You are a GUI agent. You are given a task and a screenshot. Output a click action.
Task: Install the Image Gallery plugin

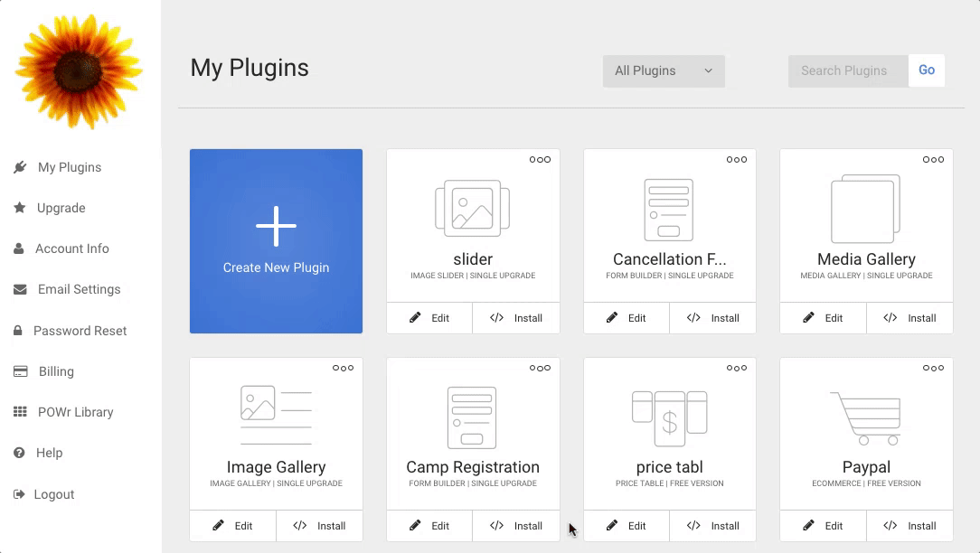click(319, 526)
